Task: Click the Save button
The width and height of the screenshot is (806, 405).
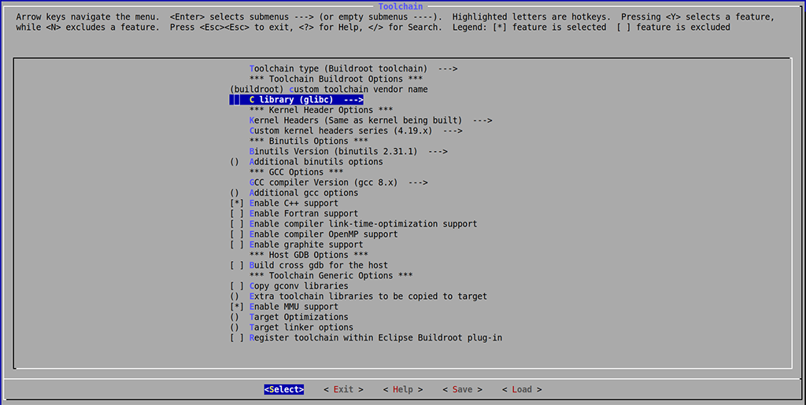Action: click(x=463, y=389)
